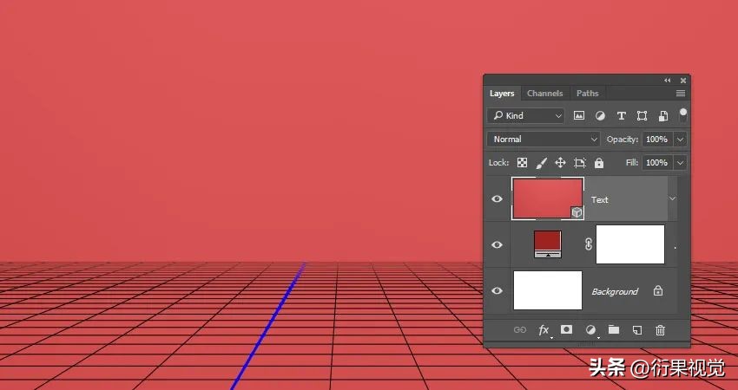This screenshot has height=390, width=738.
Task: Create new fill or adjustment layer
Action: click(x=590, y=330)
